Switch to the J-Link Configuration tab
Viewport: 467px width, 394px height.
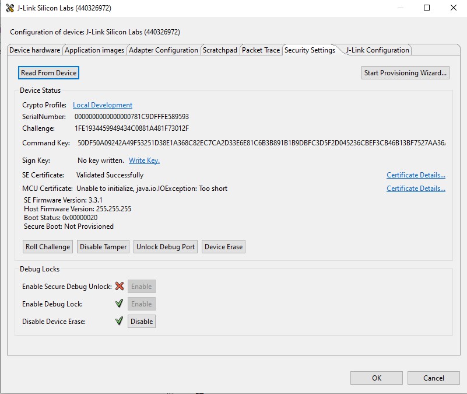coord(377,50)
